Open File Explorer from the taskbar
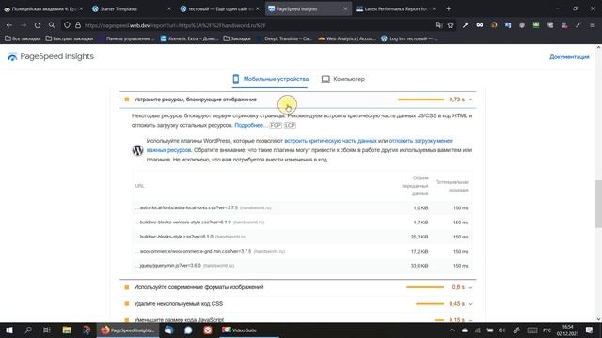This screenshot has height=338, width=602. (67, 330)
